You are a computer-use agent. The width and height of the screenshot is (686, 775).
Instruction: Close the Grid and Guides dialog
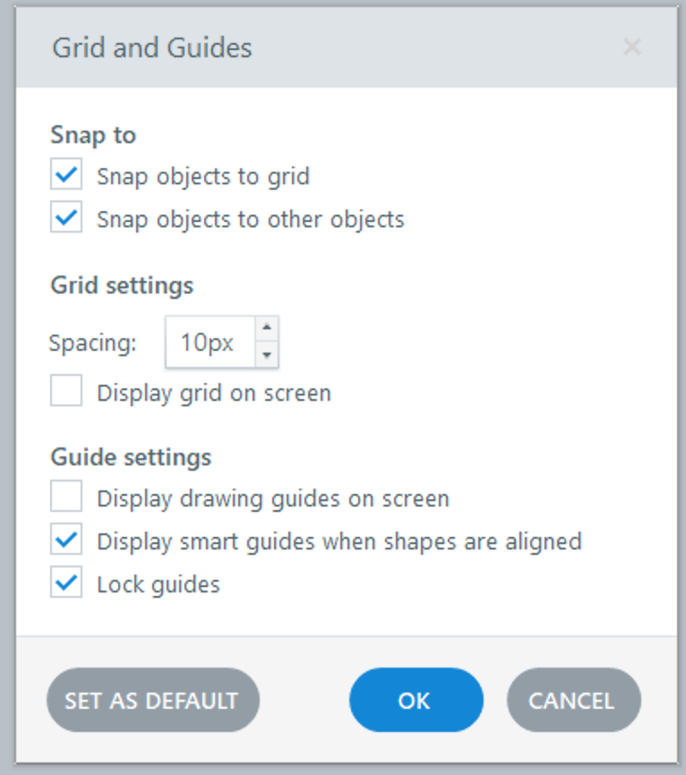(x=632, y=47)
